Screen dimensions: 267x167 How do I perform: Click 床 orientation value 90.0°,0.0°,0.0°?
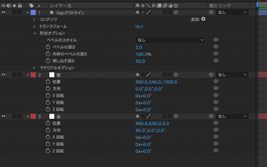pos(150,130)
